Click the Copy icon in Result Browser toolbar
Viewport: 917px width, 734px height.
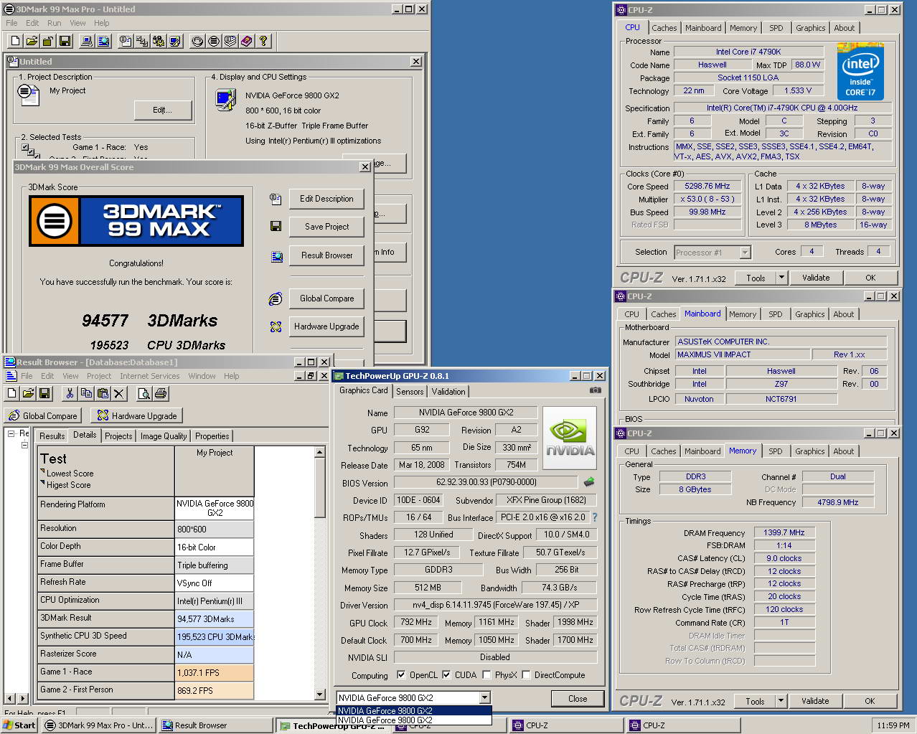click(x=86, y=393)
